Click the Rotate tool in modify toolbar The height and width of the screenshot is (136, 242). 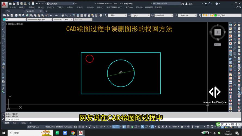coord(235,46)
